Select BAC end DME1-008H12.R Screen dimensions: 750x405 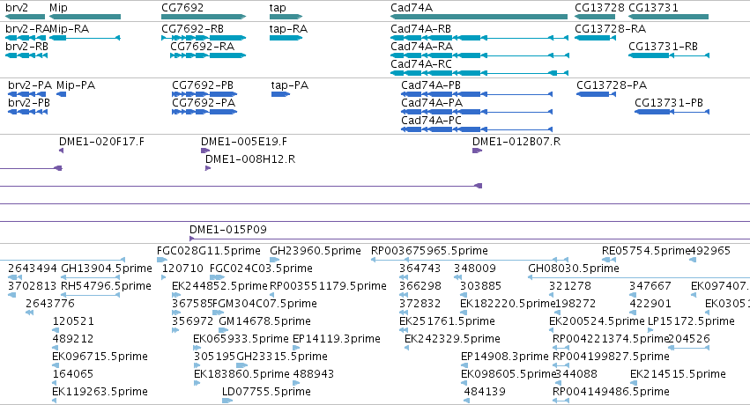[x=208, y=168]
